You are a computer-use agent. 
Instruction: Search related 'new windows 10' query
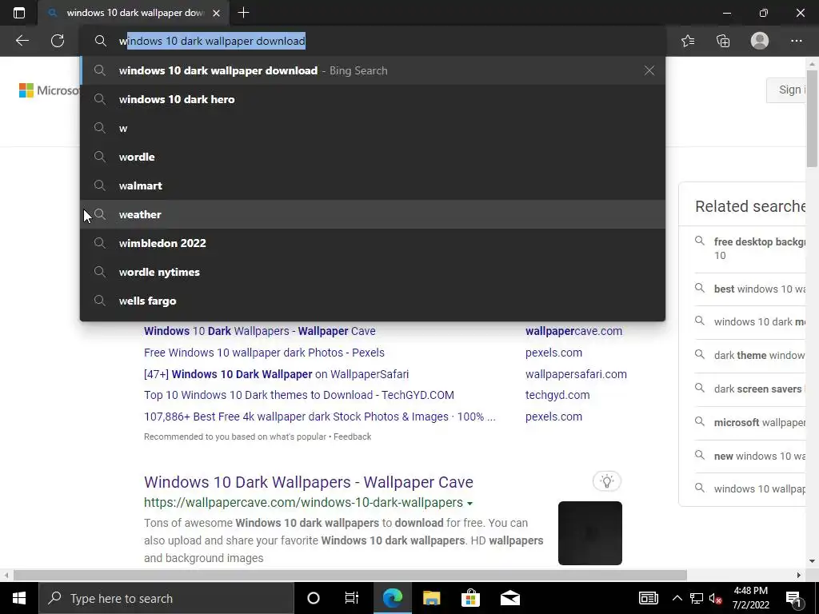[x=750, y=456]
